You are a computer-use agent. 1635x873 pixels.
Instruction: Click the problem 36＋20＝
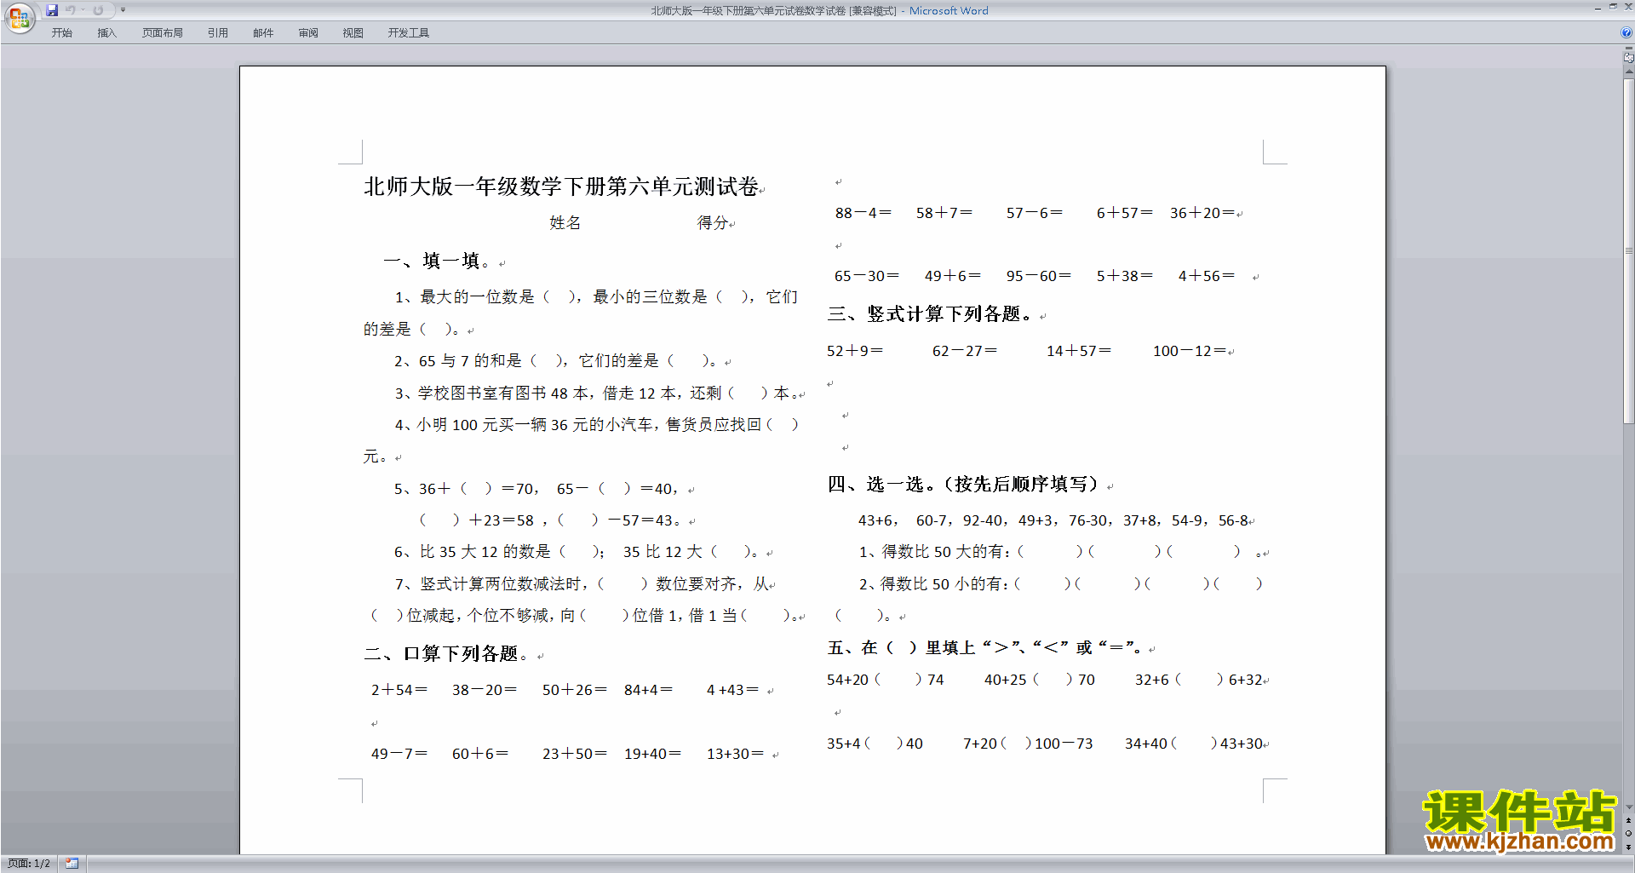pyautogui.click(x=1202, y=213)
